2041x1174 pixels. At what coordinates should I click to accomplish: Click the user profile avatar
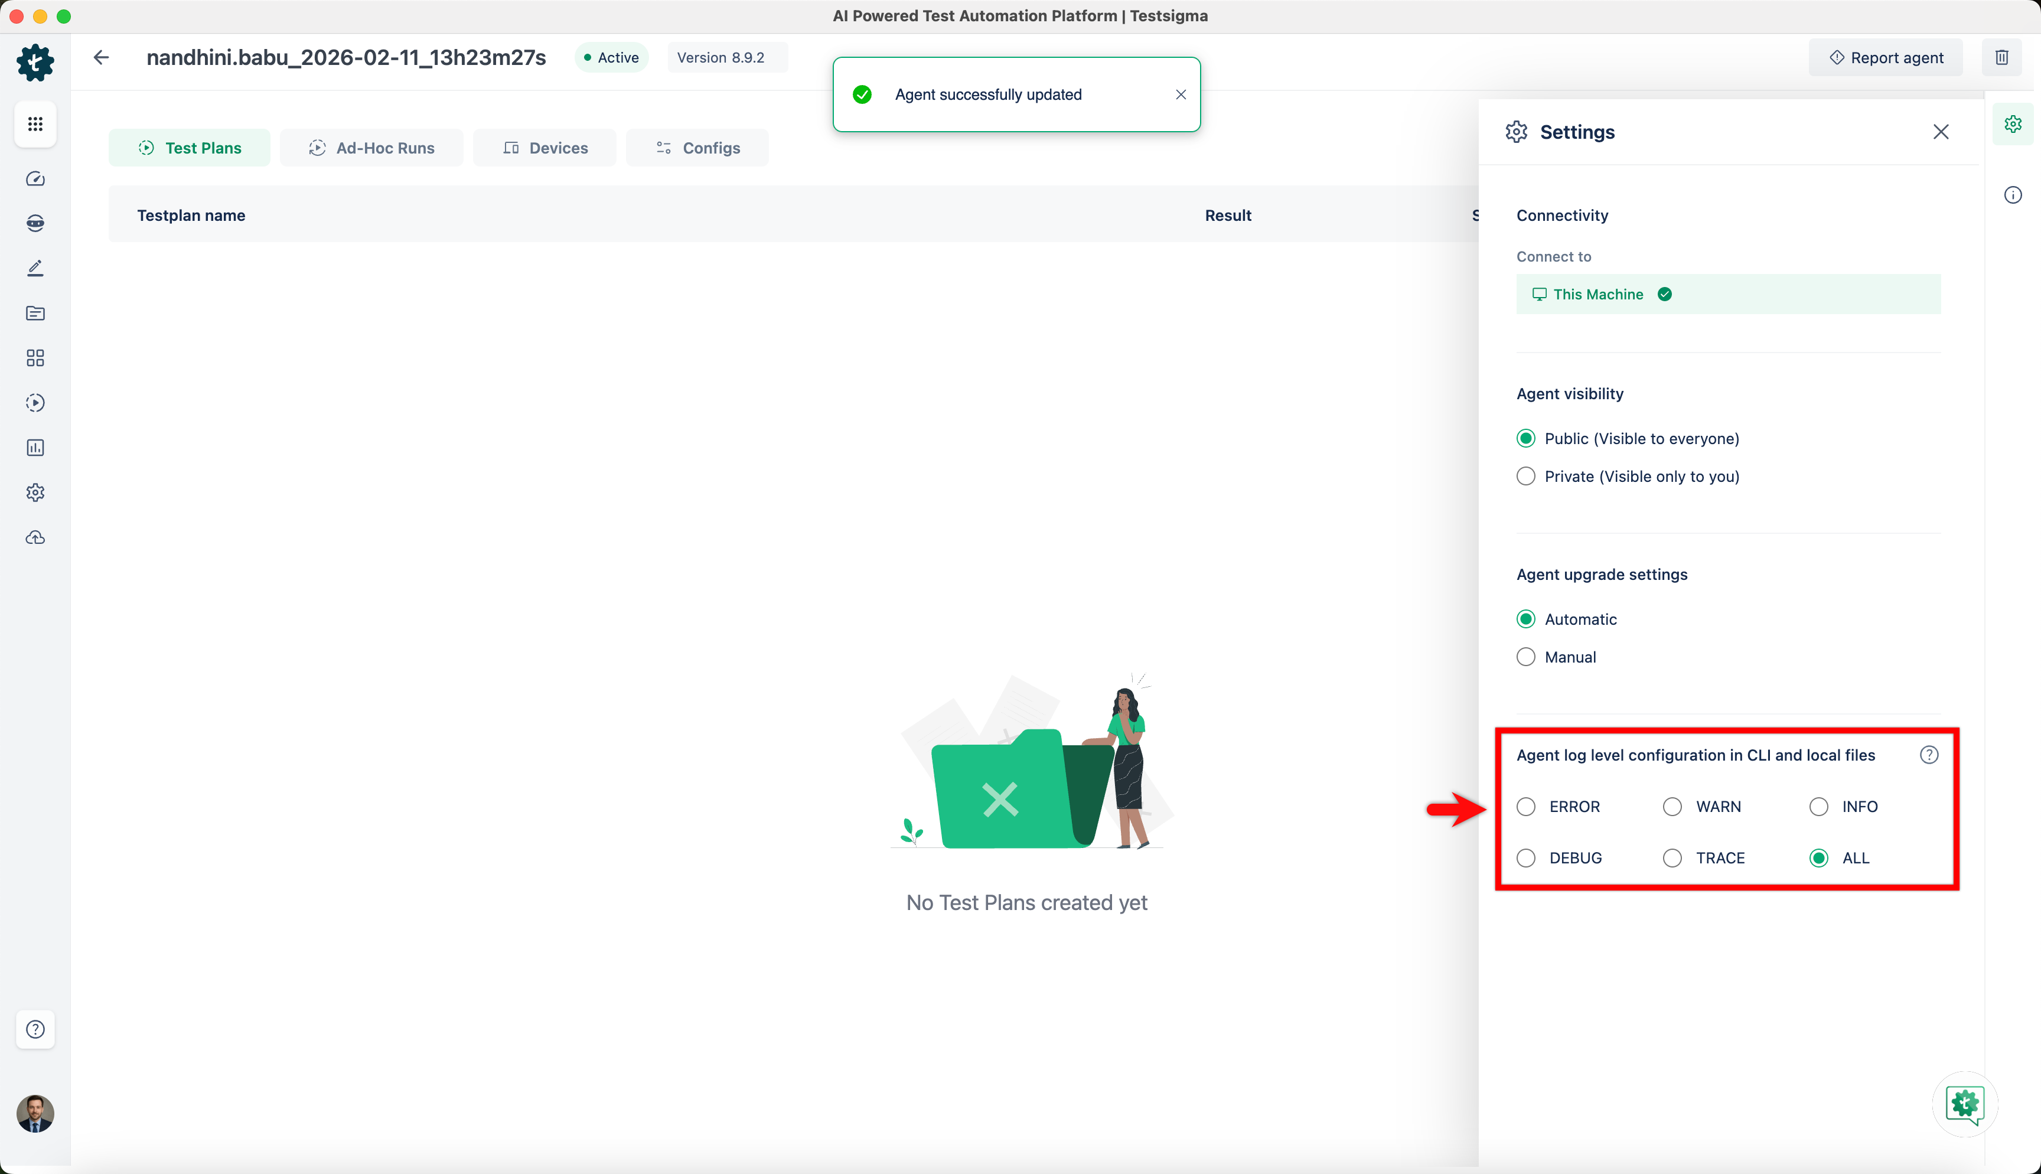(x=35, y=1114)
